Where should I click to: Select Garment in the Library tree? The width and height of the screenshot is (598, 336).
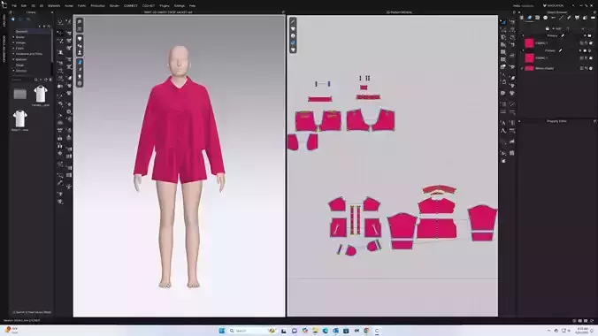click(22, 31)
